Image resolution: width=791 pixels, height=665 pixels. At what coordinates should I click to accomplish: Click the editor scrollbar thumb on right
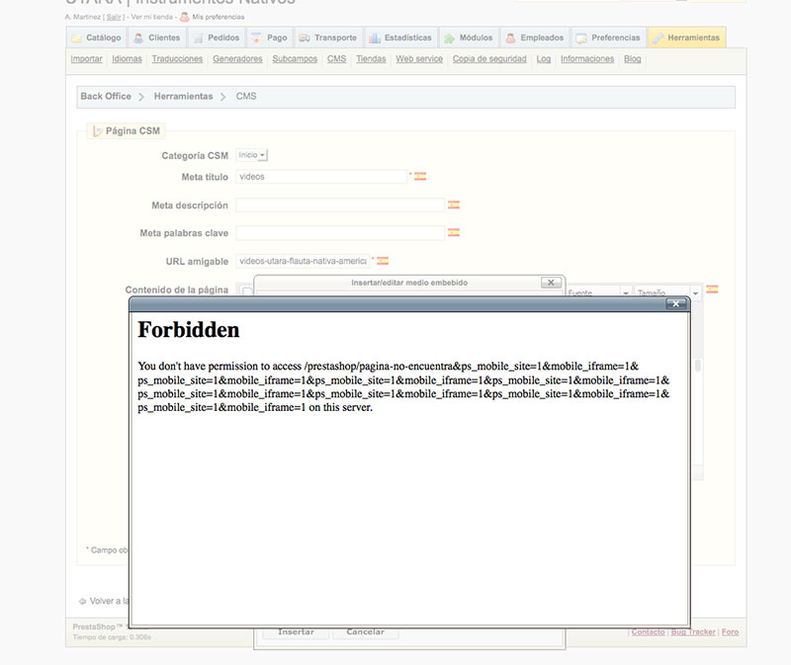point(698,365)
